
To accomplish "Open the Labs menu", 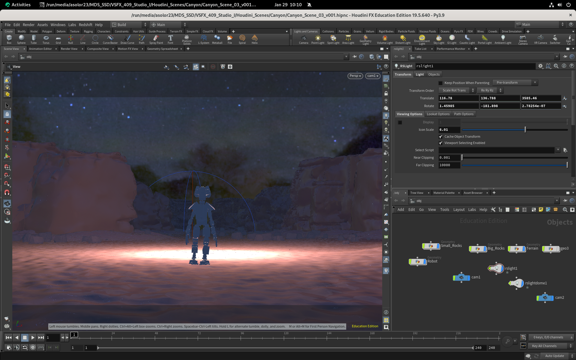I will tap(72, 25).
